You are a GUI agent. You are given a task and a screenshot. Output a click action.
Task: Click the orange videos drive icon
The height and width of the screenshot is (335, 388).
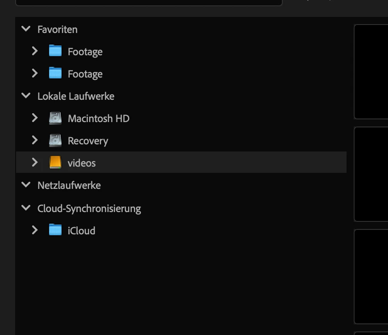pos(55,162)
